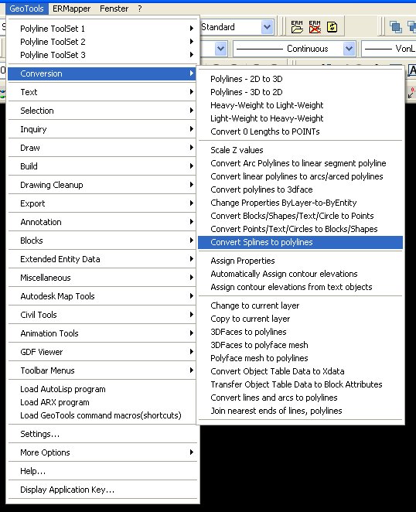Choose Convert Points/Text/Circles to Blocks/Shapes
The width and height of the screenshot is (416, 512).
[300, 229]
